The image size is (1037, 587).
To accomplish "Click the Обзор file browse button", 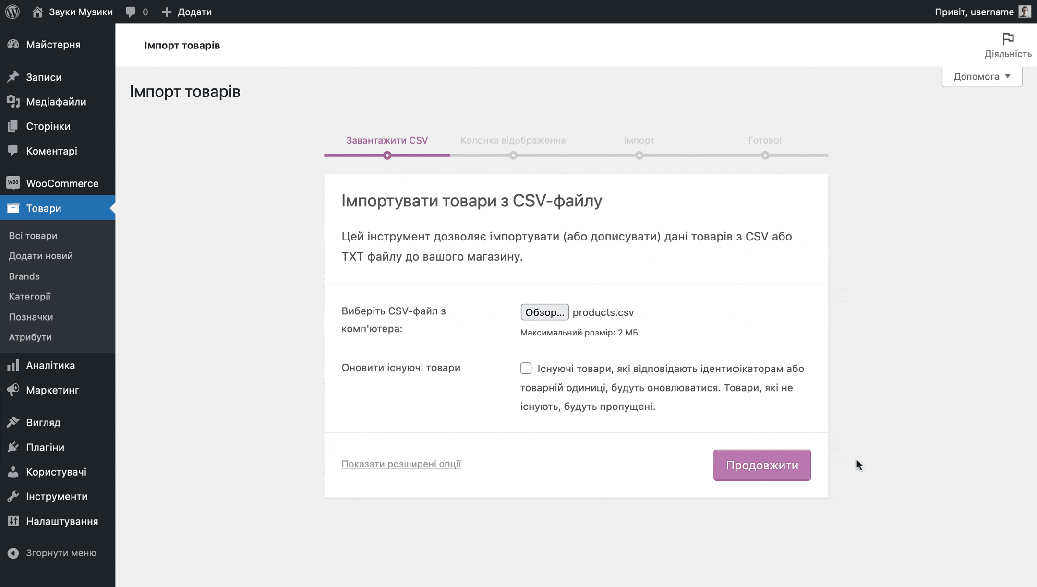I will click(x=544, y=312).
